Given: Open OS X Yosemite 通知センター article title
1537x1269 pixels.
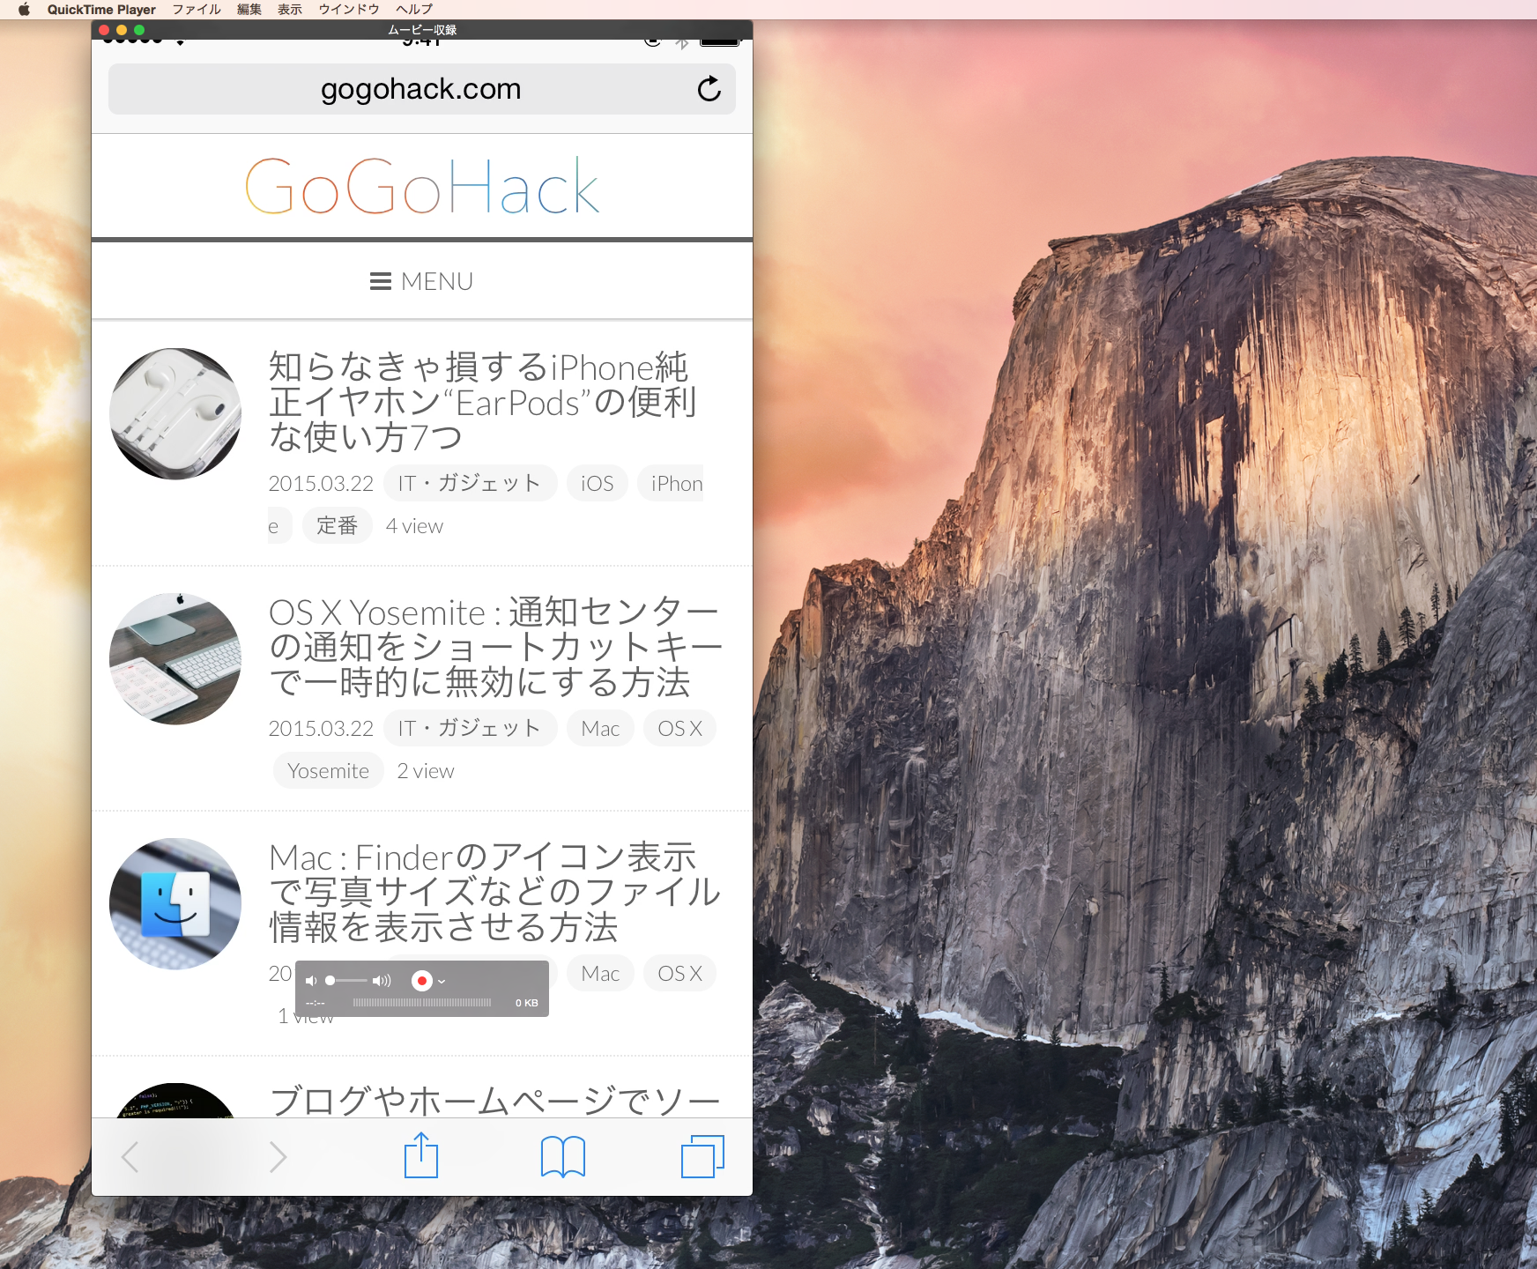Looking at the screenshot, I should pos(495,647).
